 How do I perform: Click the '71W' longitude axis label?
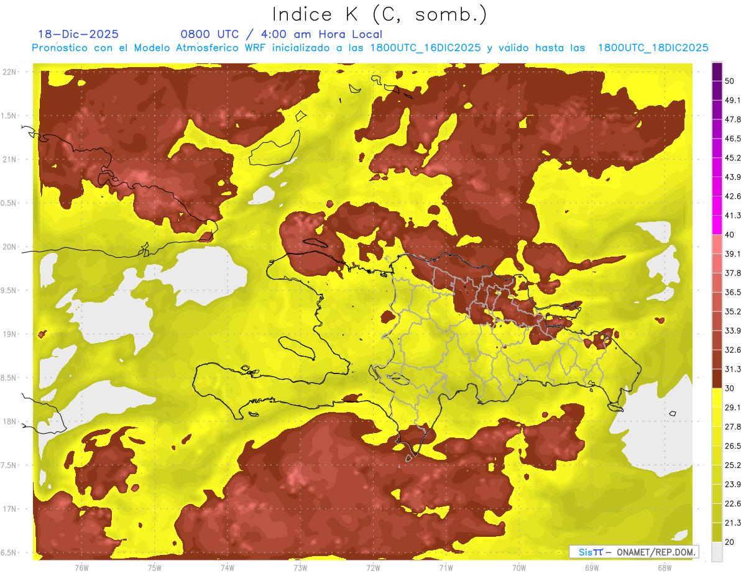[x=446, y=567]
